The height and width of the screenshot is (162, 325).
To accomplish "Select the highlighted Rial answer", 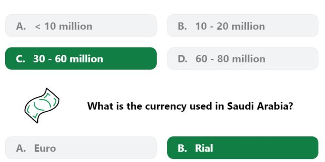I will (243, 148).
